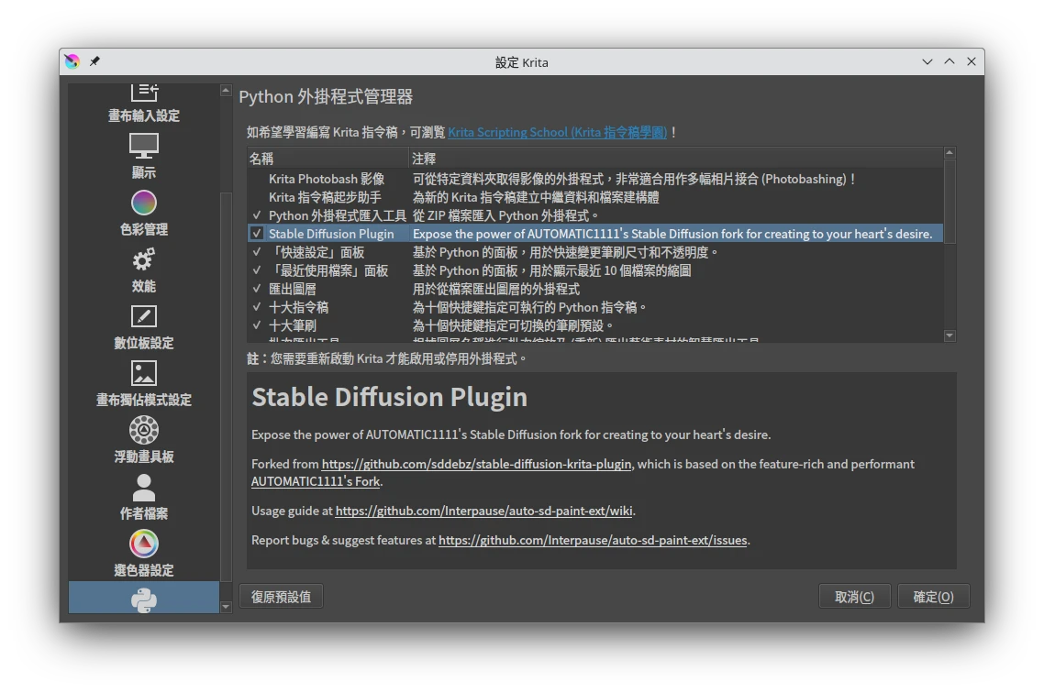Open the Display settings icon
This screenshot has height=693, width=1044.
click(144, 147)
